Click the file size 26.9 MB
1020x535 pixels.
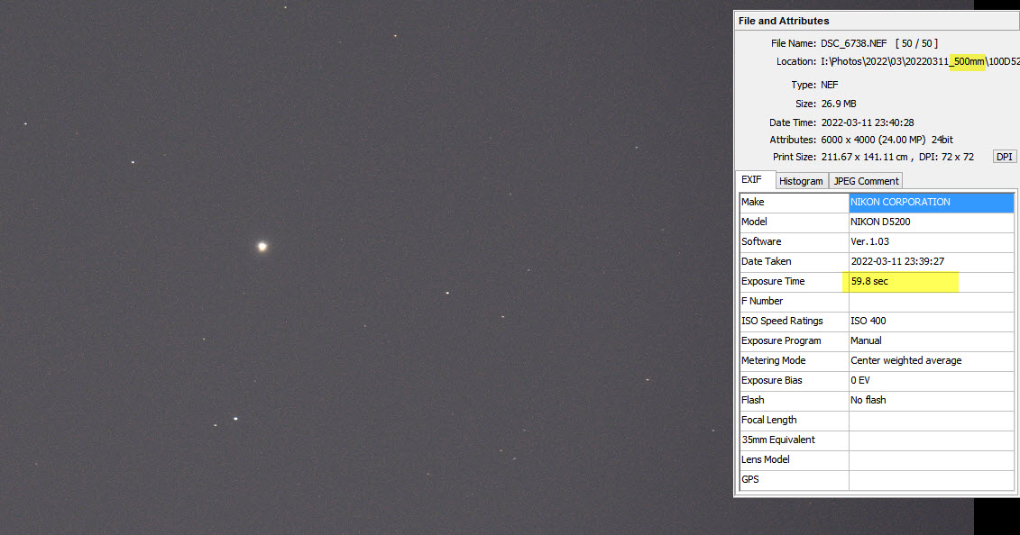click(x=839, y=104)
